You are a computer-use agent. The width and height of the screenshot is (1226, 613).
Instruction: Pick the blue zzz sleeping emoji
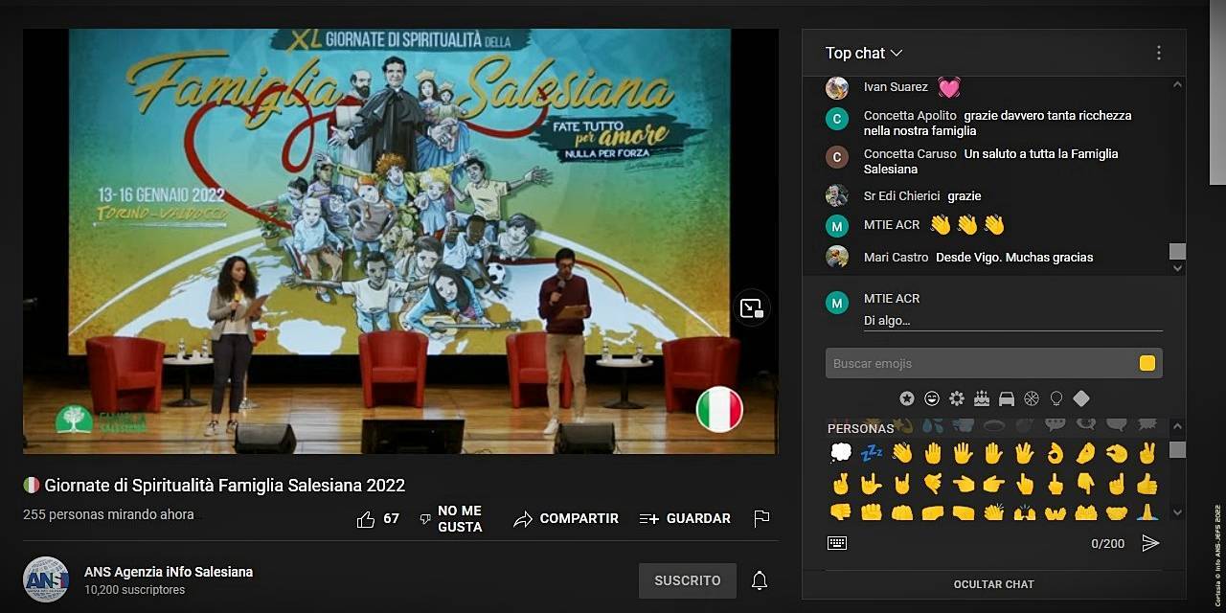pos(871,453)
